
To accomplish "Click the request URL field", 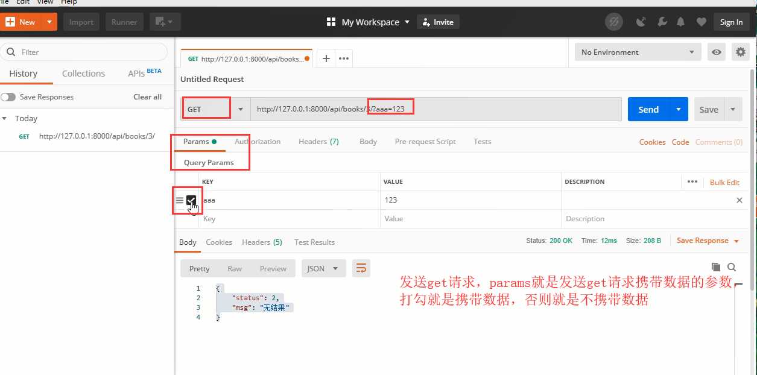I will (x=436, y=110).
